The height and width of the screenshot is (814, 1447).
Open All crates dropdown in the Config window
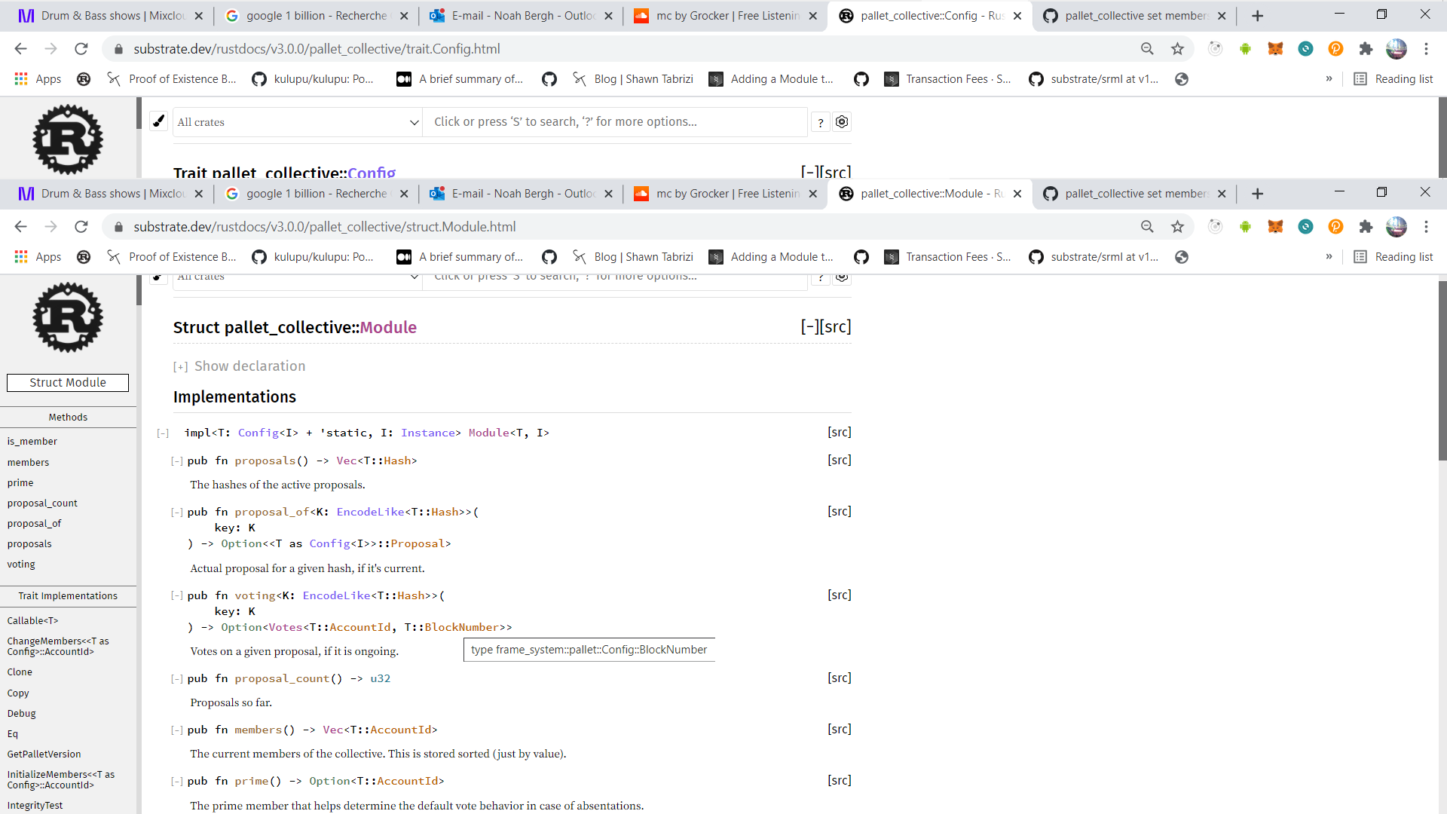[x=297, y=122]
